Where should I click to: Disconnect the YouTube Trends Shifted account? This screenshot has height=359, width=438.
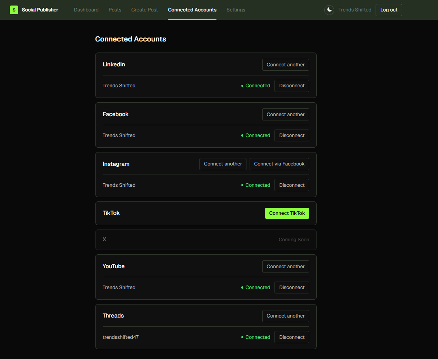click(291, 287)
